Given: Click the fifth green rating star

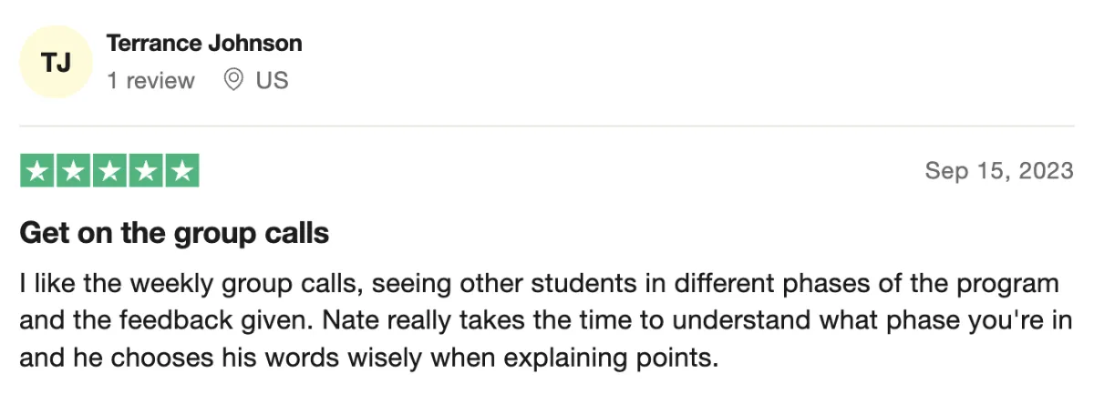Looking at the screenshot, I should tap(181, 171).
